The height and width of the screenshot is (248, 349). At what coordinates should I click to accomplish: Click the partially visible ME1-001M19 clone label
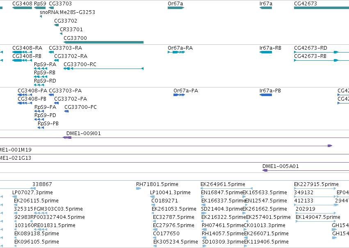[16, 150]
